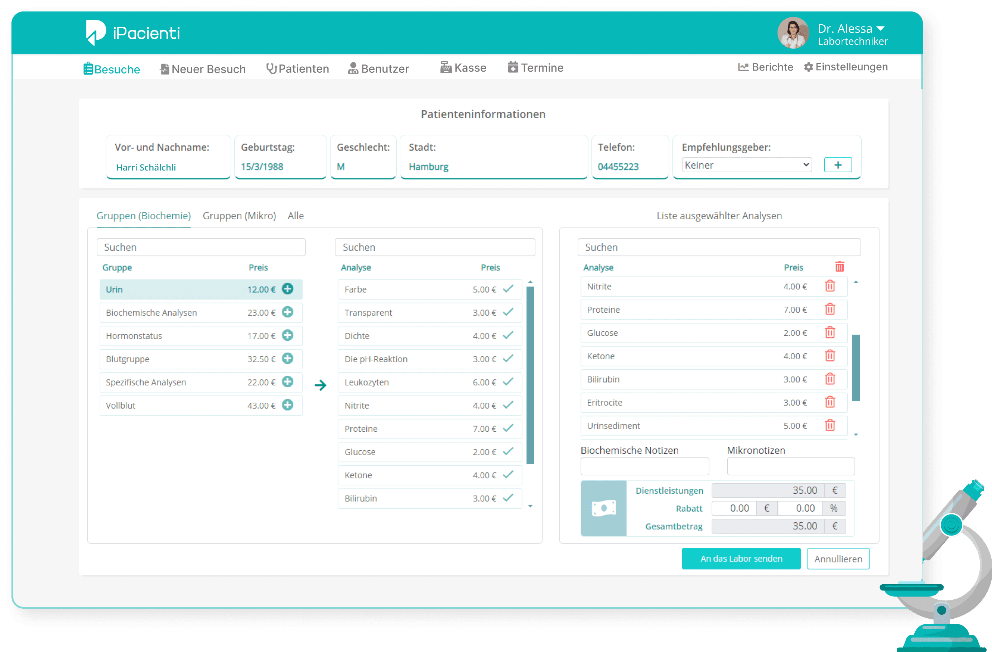Click the iPacienti logo
The width and height of the screenshot is (992, 652).
coord(133,33)
